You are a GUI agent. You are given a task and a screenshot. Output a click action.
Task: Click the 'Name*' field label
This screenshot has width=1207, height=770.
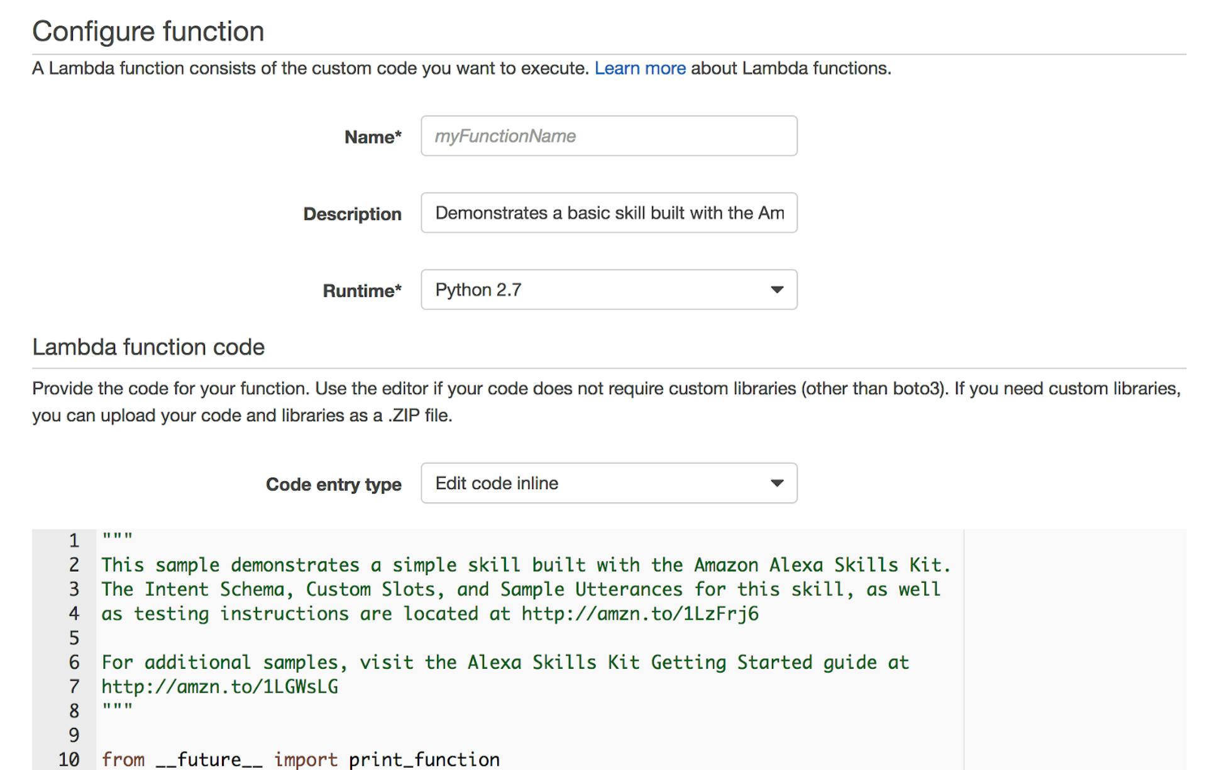(372, 137)
